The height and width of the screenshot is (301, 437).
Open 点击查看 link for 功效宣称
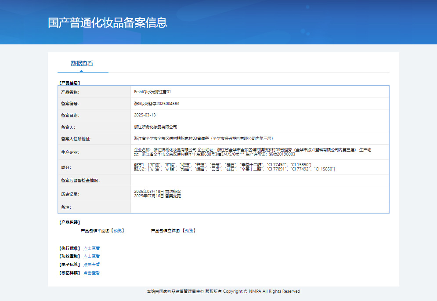tap(91, 256)
